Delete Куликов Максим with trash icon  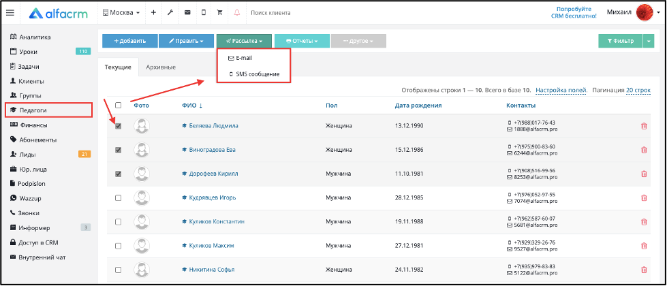point(644,246)
